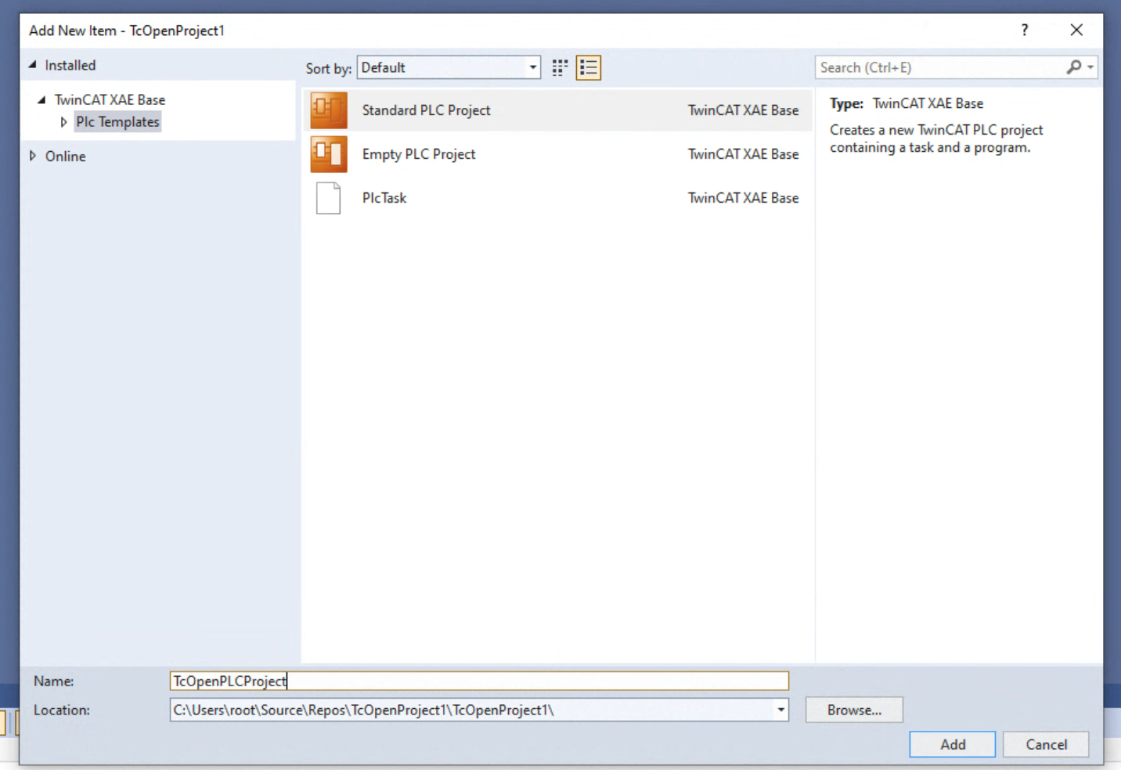Click TwinCAT XAE Base in PlcTask row
The height and width of the screenshot is (770, 1121).
pos(744,198)
